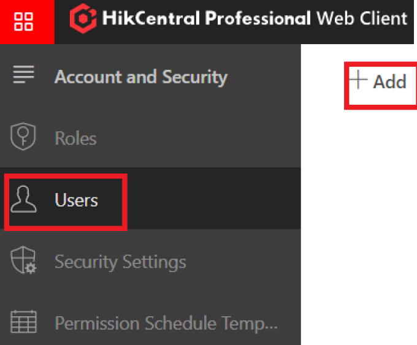Click the Permission Schedule calendar icon
This screenshot has width=417, height=345.
(24, 323)
